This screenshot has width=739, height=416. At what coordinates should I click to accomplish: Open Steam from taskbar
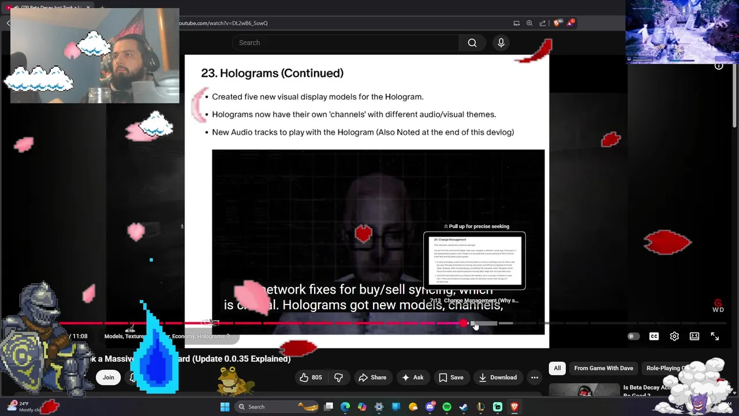(464, 407)
